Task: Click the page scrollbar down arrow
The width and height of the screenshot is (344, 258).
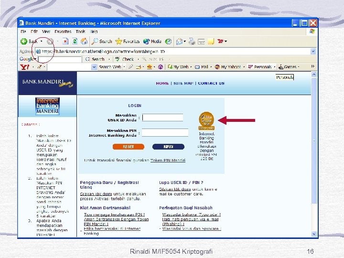Action: click(x=314, y=234)
